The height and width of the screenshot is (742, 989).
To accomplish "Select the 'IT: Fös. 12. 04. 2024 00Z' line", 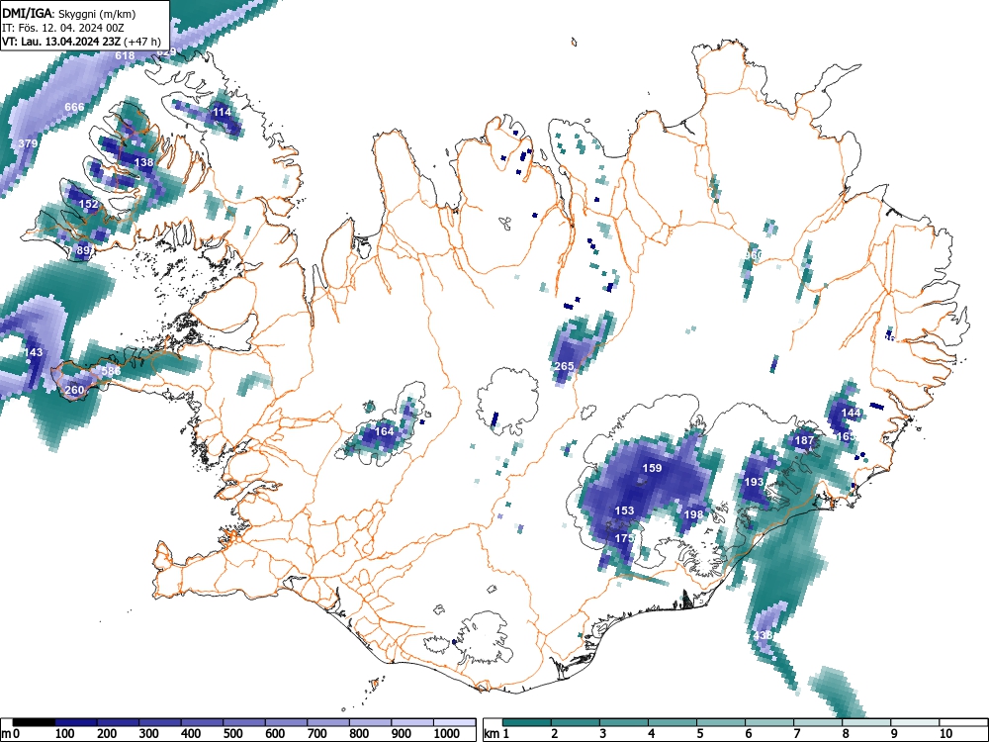I will coord(61,28).
